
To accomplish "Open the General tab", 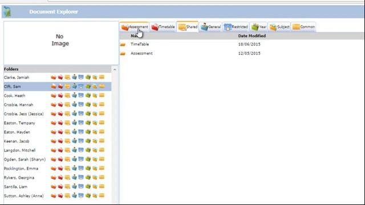I will point(210,27).
